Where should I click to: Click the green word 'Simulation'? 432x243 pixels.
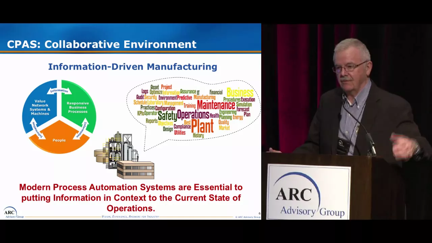pos(244,104)
